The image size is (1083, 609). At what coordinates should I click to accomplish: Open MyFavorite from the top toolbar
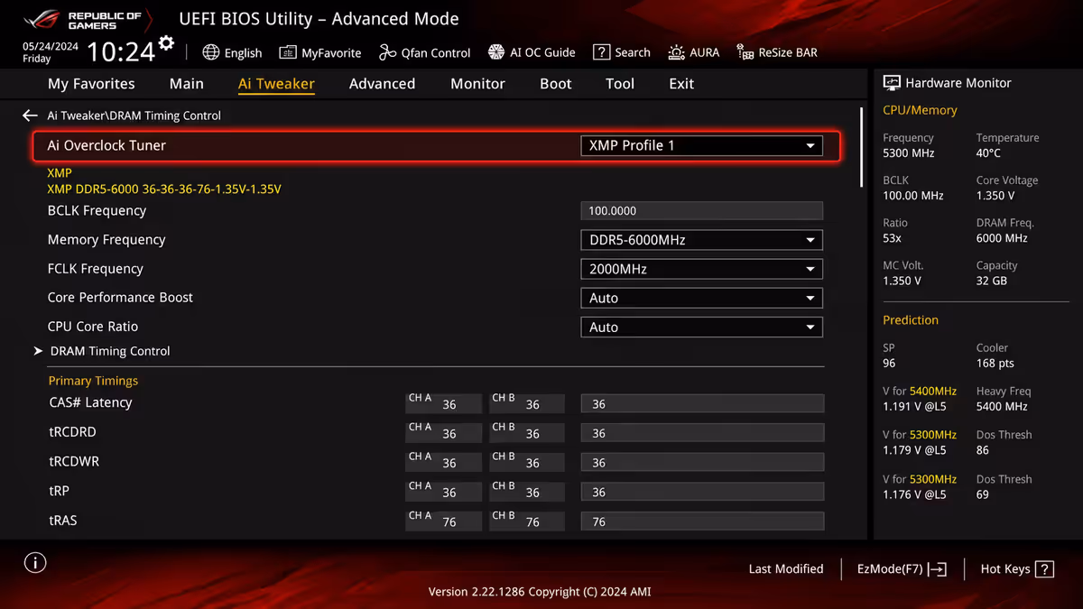(320, 52)
